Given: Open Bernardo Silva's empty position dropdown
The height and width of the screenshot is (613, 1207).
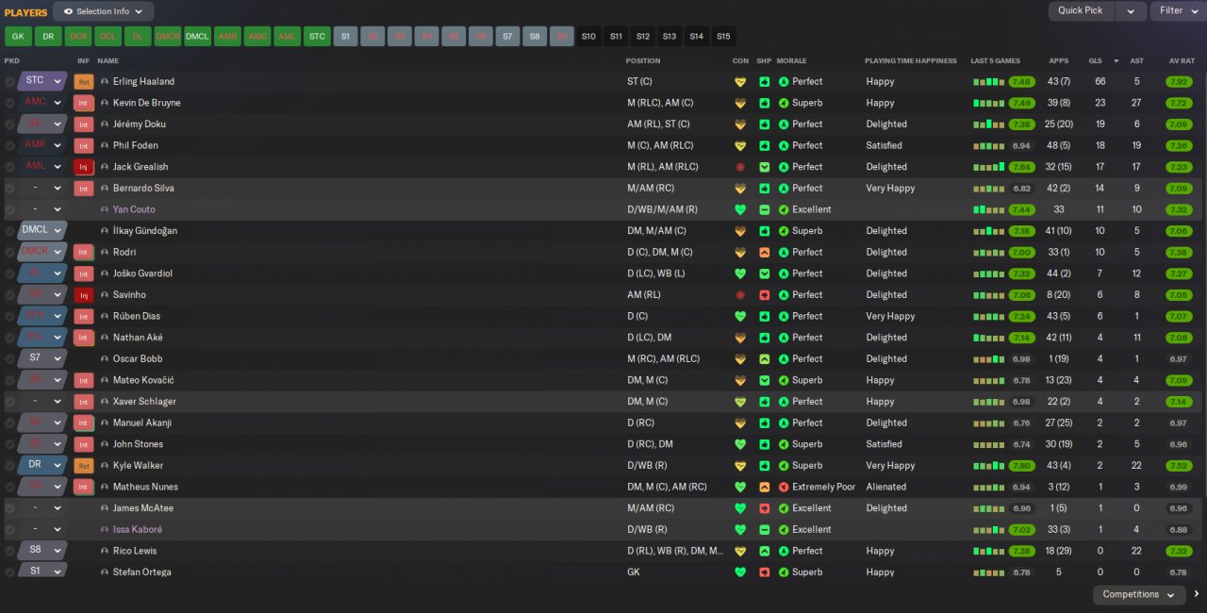Looking at the screenshot, I should pyautogui.click(x=42, y=188).
